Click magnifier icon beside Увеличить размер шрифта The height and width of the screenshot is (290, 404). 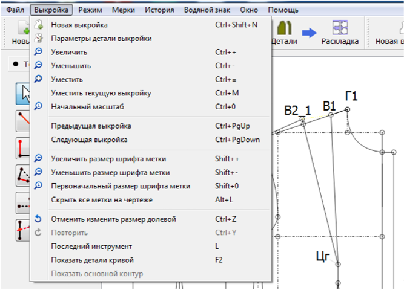tap(38, 158)
